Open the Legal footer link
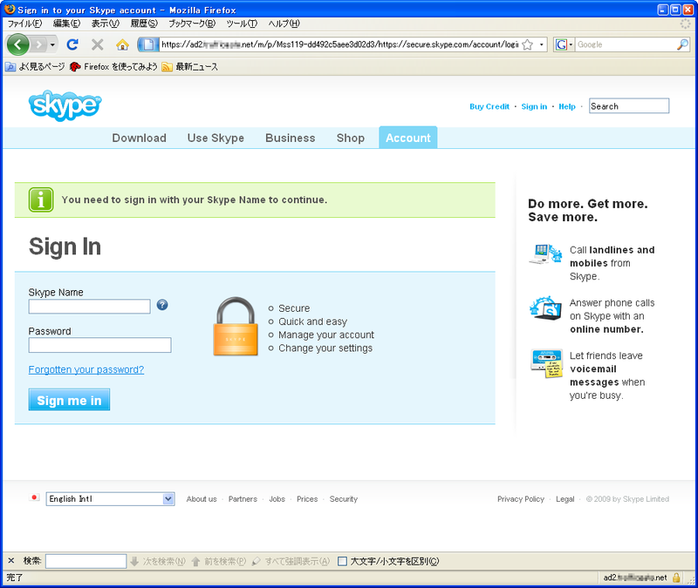The height and width of the screenshot is (588, 698). pyautogui.click(x=565, y=499)
